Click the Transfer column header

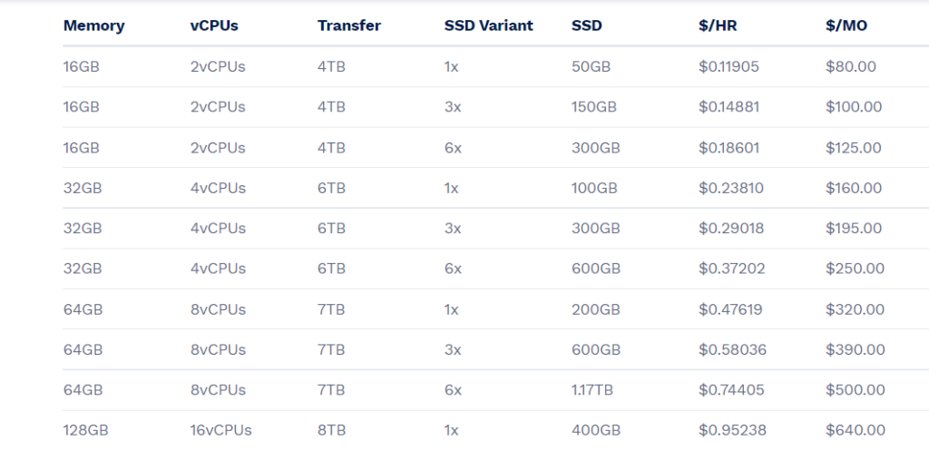click(349, 26)
